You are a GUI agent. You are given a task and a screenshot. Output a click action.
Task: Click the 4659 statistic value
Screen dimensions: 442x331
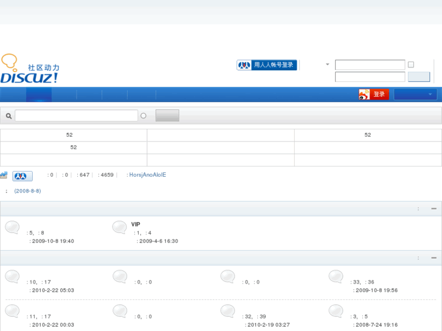(107, 175)
